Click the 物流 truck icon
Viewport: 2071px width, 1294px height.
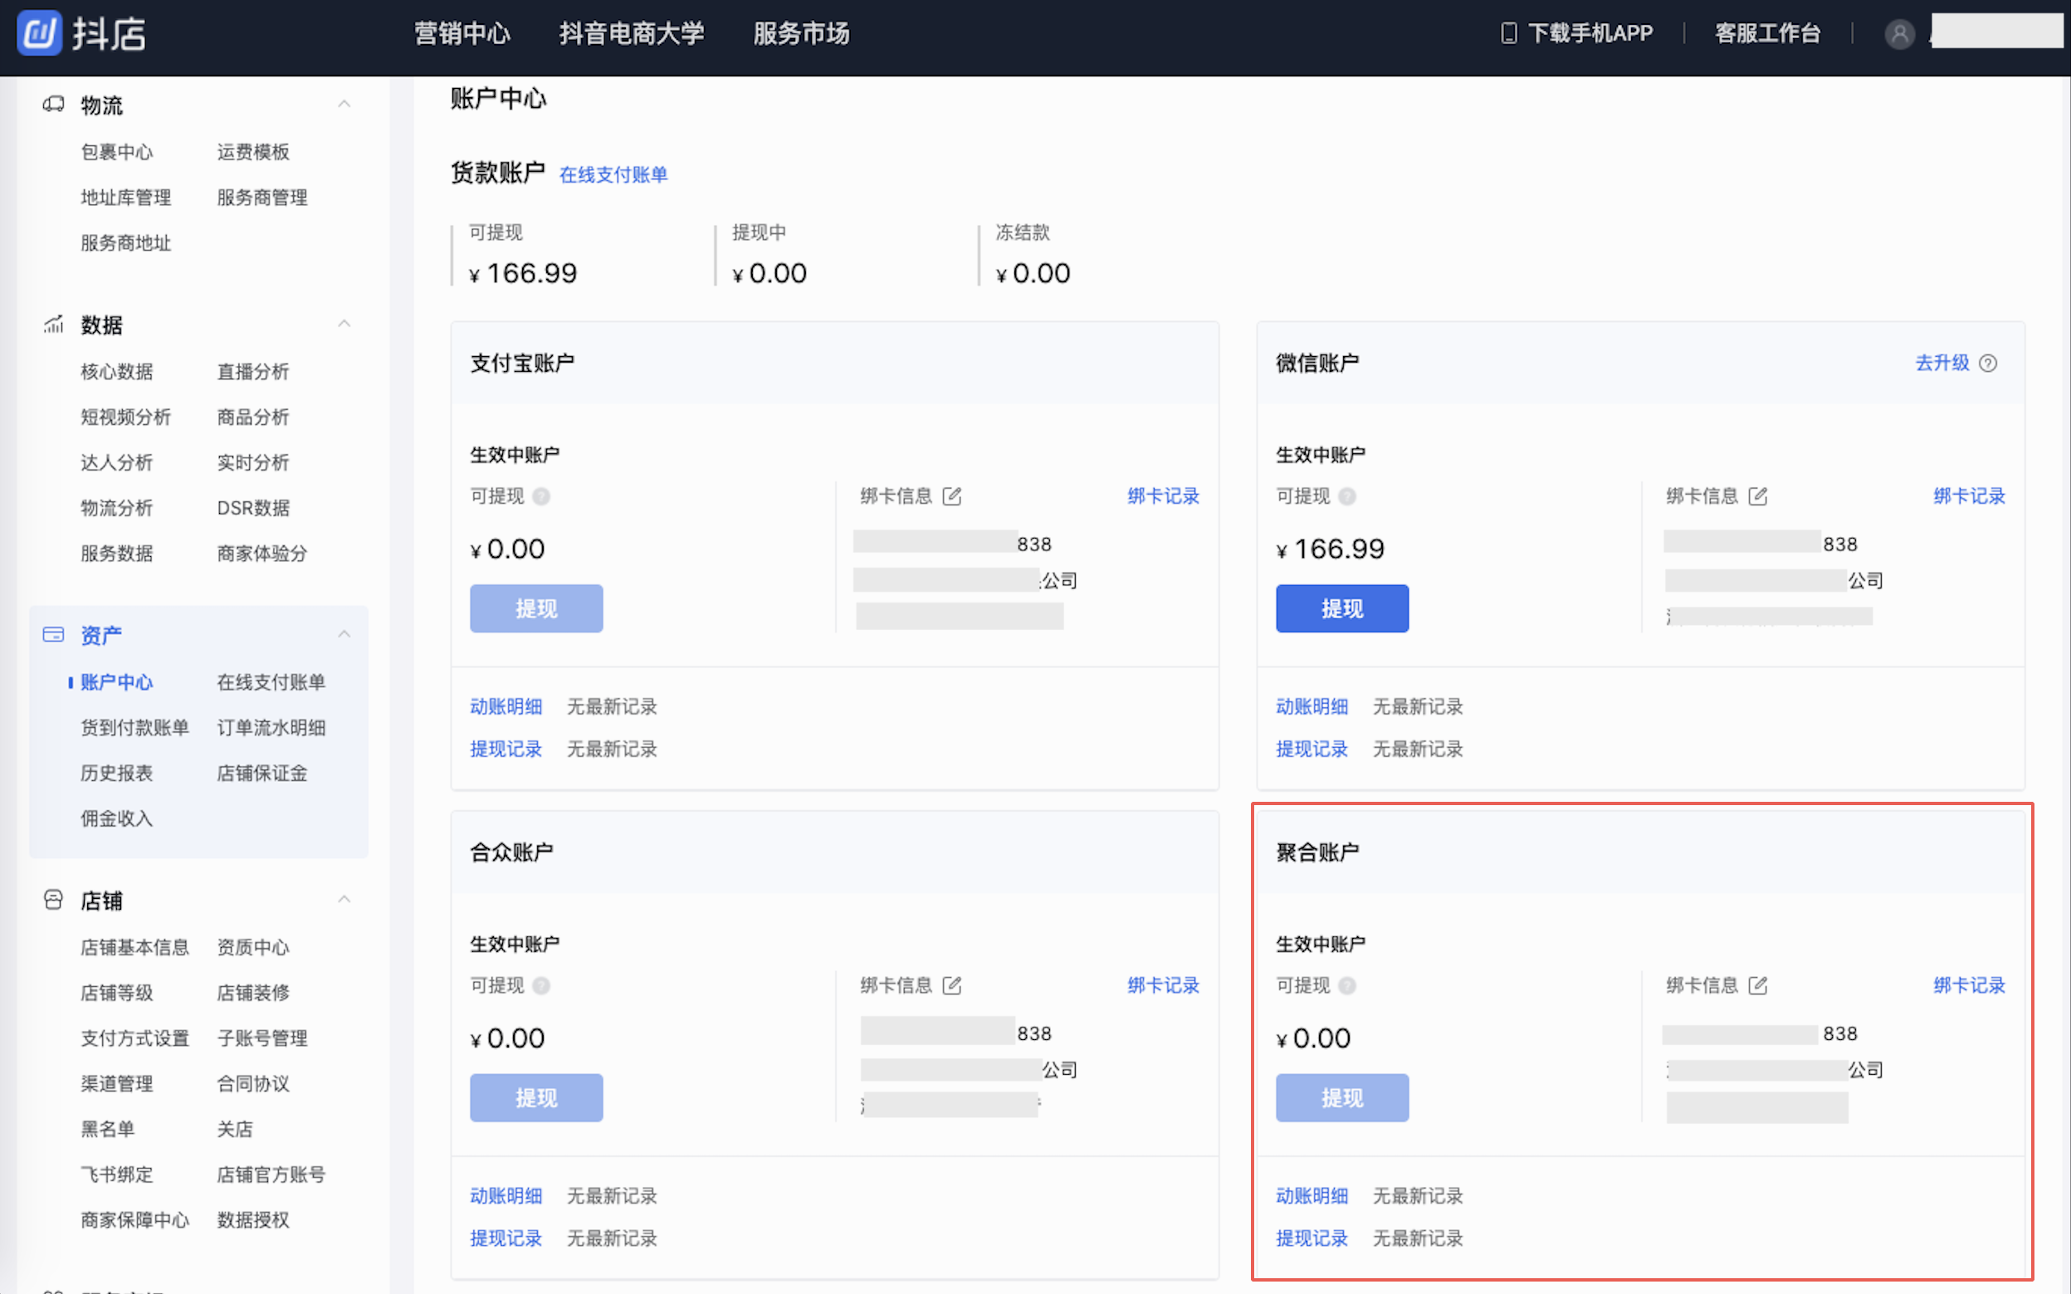point(53,105)
